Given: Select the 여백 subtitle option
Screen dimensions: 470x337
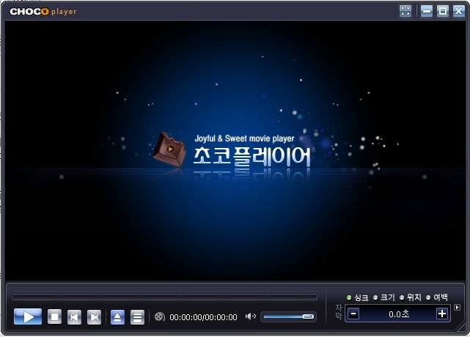Looking at the screenshot, I should [437, 297].
